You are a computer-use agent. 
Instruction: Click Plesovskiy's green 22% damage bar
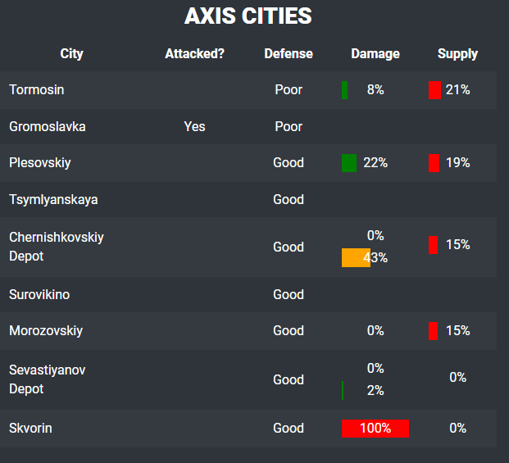pyautogui.click(x=349, y=163)
